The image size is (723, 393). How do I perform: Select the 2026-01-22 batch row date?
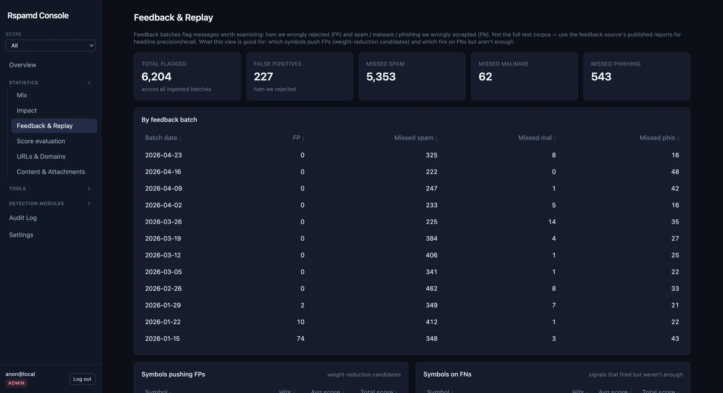point(163,322)
